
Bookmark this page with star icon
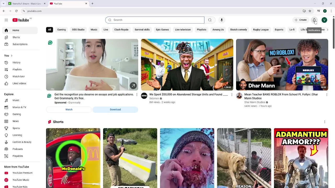tap(310, 11)
